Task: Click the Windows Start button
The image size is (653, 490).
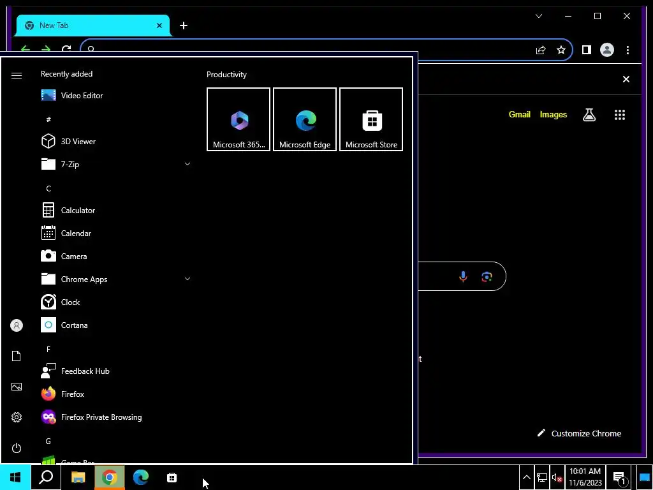Action: 15,477
